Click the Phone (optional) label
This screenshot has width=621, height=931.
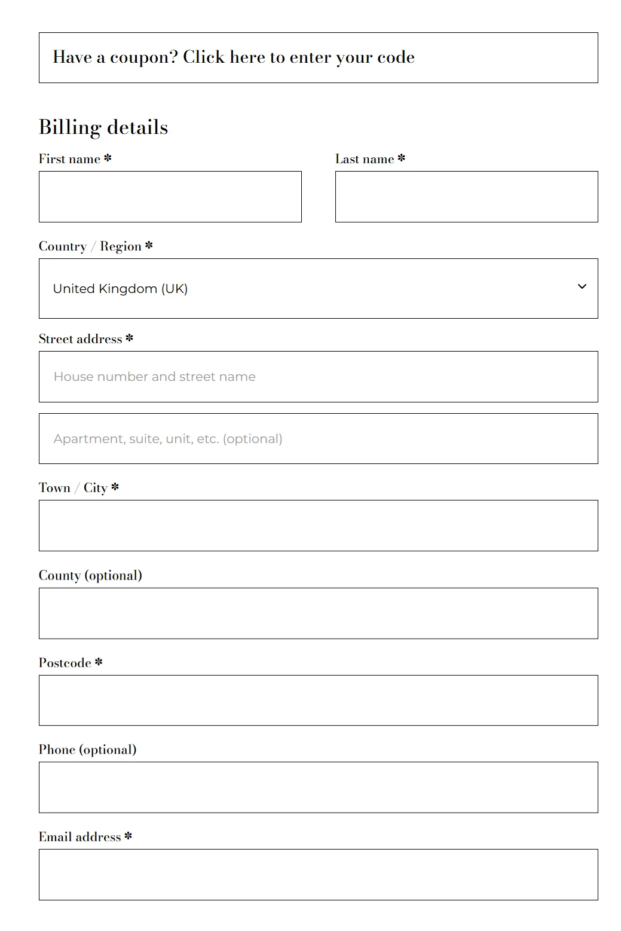[87, 750]
